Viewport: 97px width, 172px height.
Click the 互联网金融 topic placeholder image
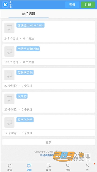pos(9,75)
